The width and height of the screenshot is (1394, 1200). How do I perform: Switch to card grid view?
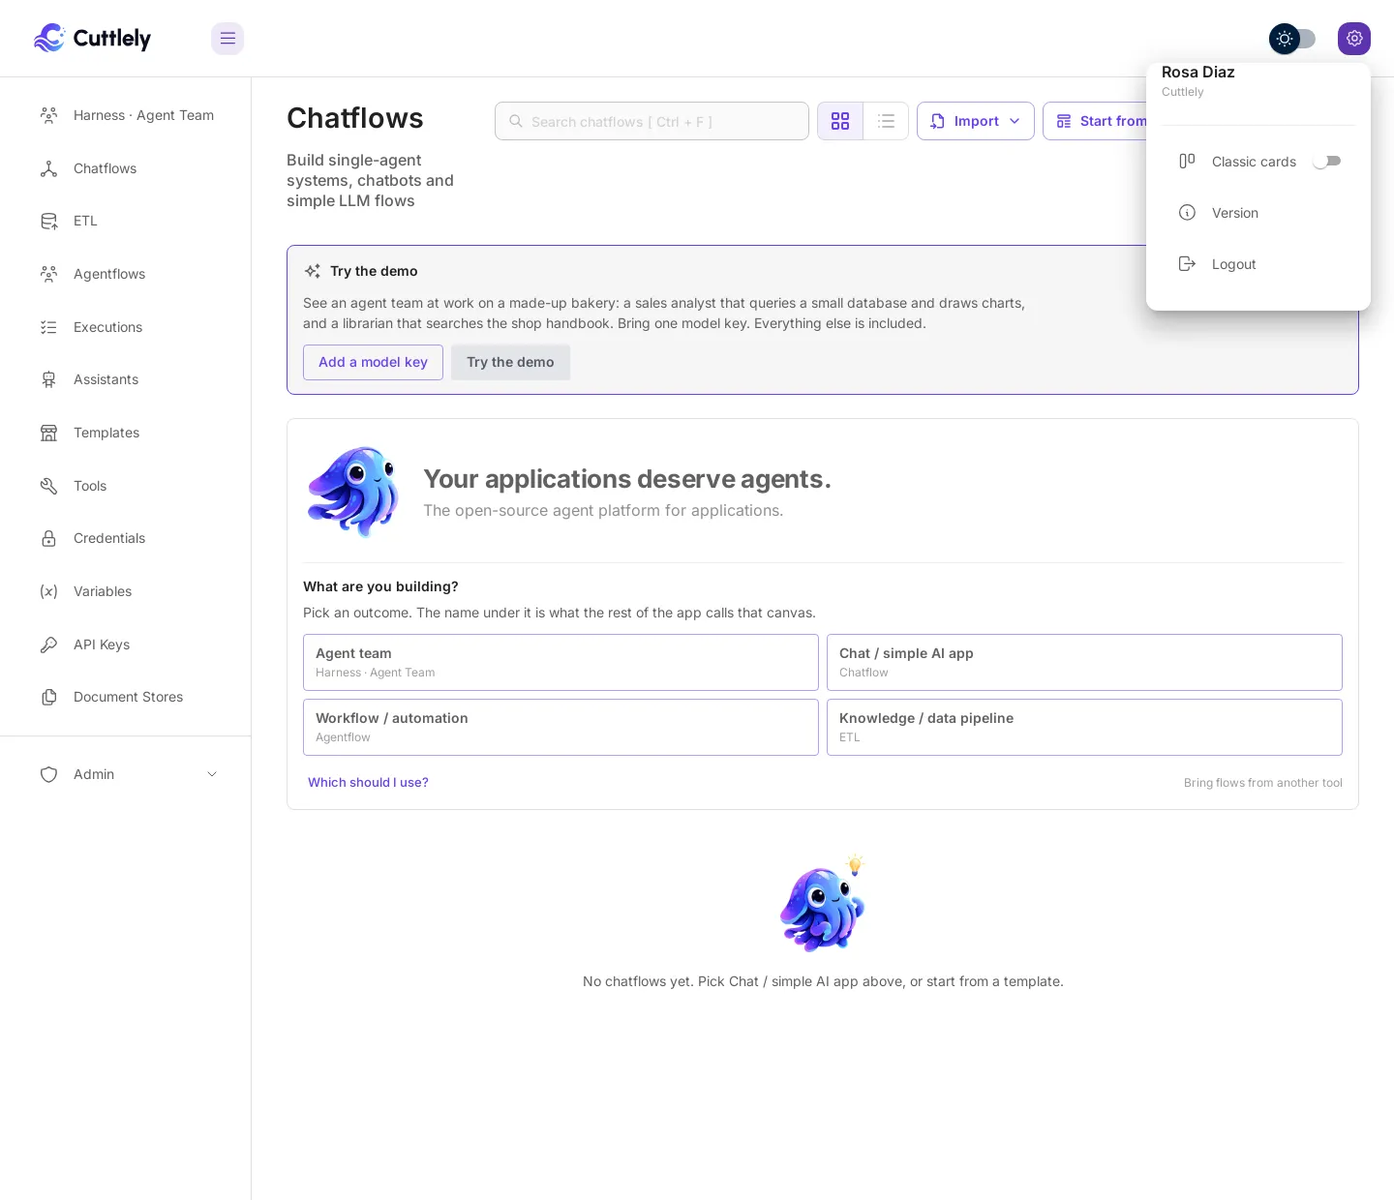click(x=840, y=121)
